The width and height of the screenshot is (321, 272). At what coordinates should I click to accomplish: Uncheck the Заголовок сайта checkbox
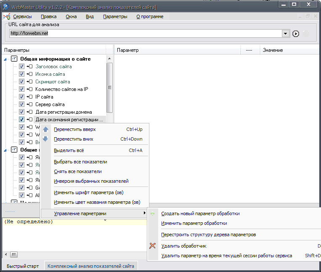(21, 67)
